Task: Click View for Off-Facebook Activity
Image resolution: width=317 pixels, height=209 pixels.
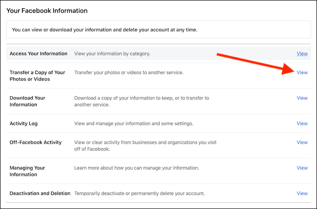Action: point(302,142)
